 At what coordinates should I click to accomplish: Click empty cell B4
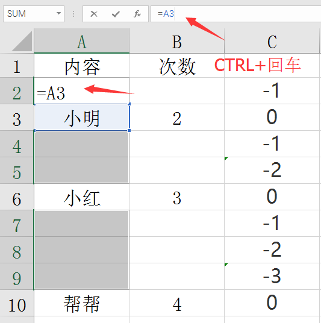point(176,144)
